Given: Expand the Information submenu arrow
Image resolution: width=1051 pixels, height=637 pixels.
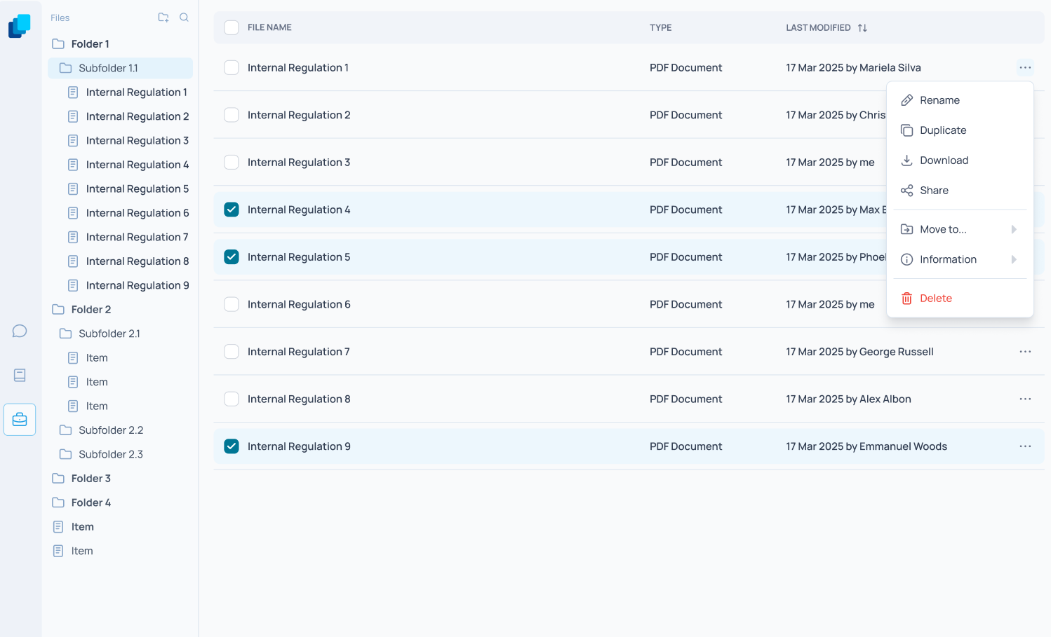Looking at the screenshot, I should point(1014,259).
